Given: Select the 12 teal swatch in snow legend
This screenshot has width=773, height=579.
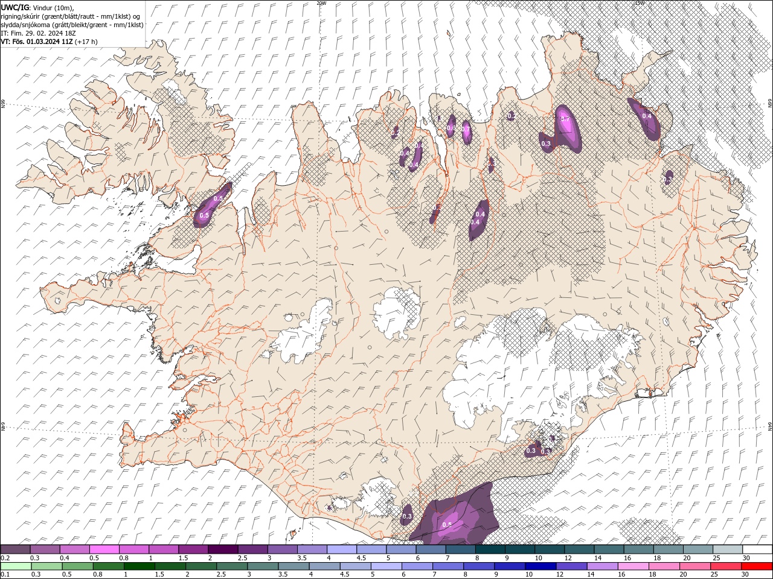Looking at the screenshot, I should coord(579,549).
